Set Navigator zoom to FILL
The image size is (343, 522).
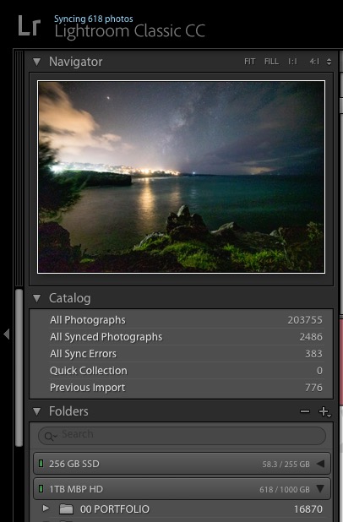[x=271, y=62]
